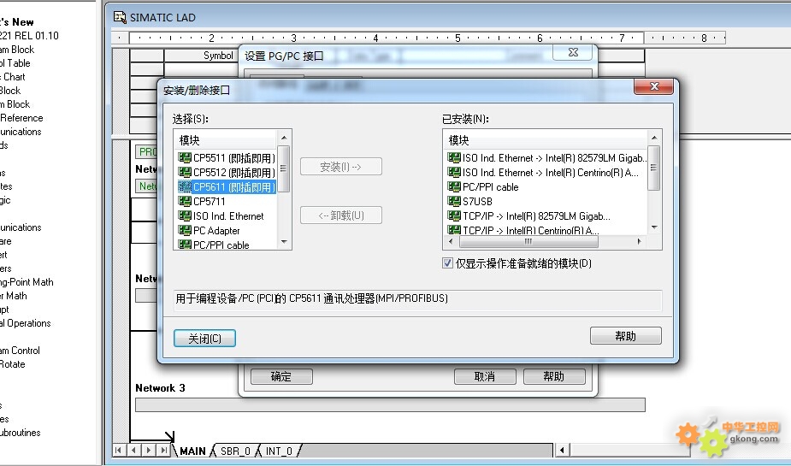Select CP5711 module in selection list
Viewport: 791px width, 466px height.
(x=202, y=201)
